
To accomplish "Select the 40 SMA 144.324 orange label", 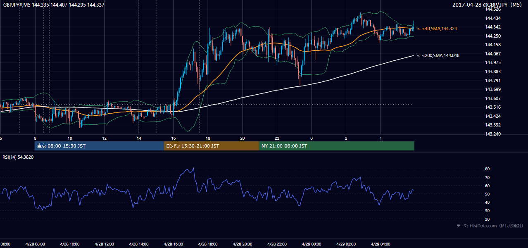I will (x=437, y=29).
